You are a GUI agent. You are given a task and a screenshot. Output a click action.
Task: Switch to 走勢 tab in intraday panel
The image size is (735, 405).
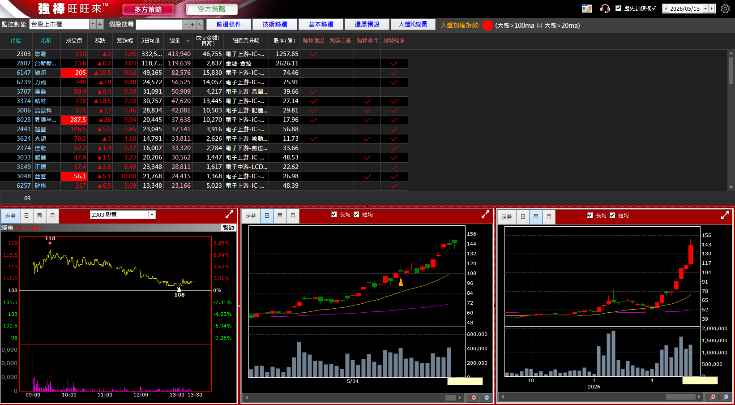pos(10,216)
